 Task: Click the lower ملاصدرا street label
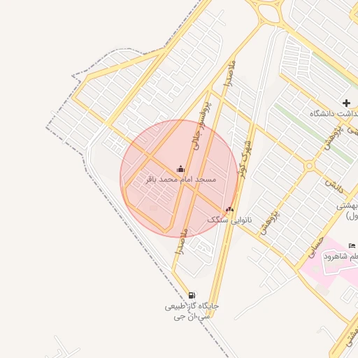click(x=182, y=241)
